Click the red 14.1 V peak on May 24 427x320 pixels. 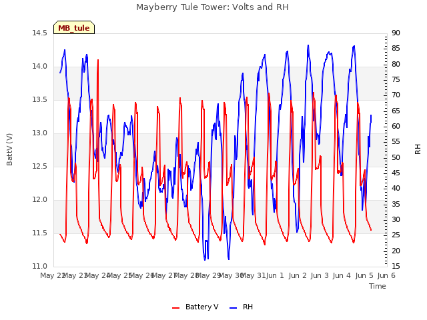(98, 60)
